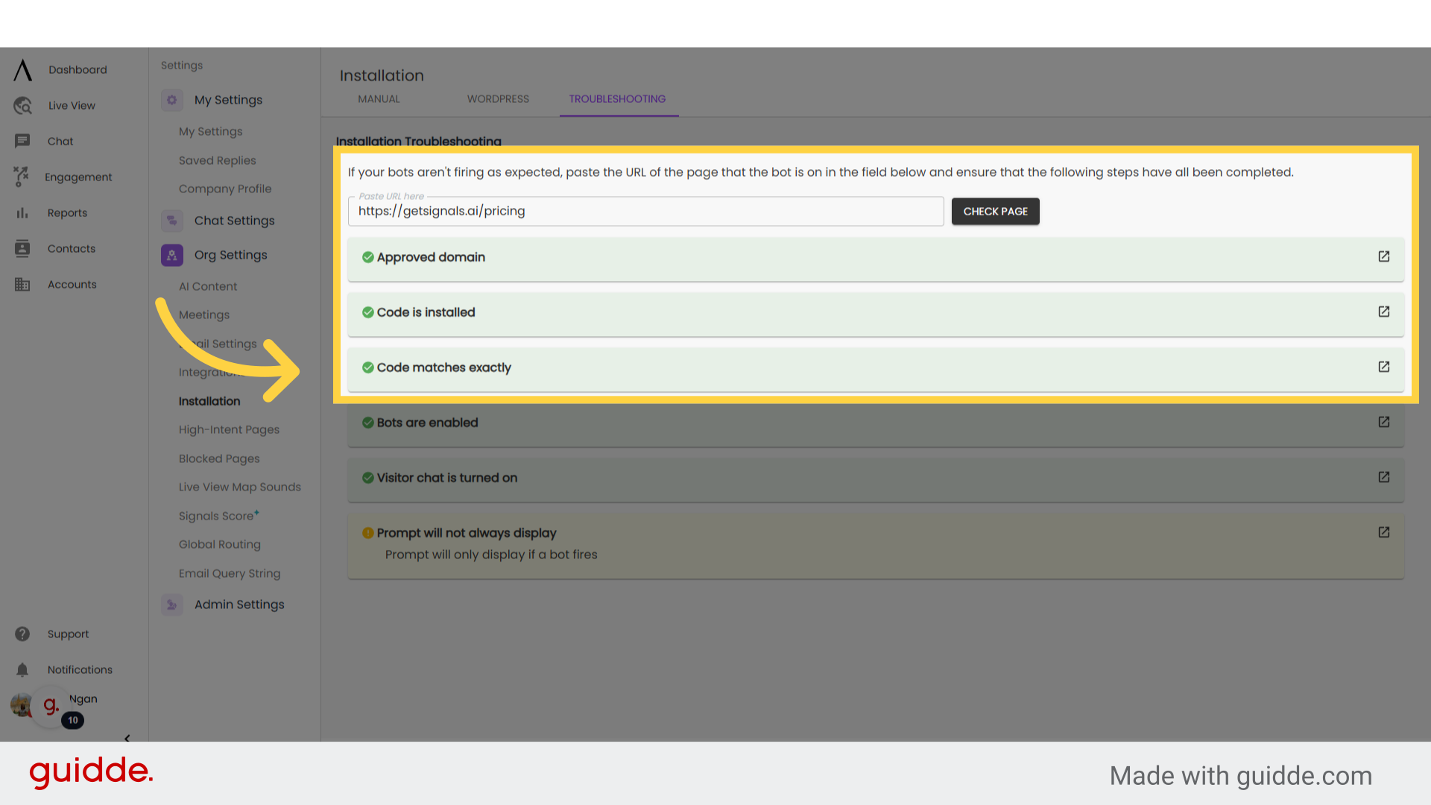Open AI Content settings
Screen dimensions: 1431x805
(208, 286)
